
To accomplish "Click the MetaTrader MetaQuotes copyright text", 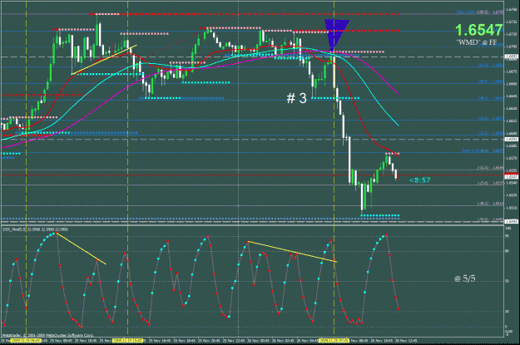I will click(47, 335).
